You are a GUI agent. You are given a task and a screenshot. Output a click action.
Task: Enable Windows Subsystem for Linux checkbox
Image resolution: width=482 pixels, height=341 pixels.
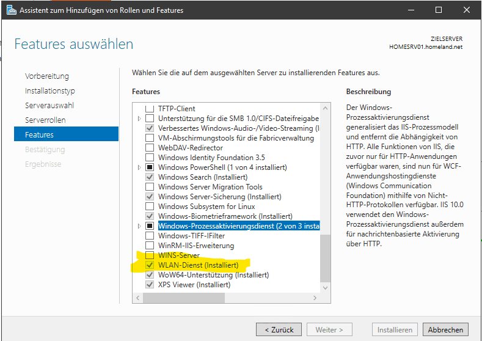click(150, 206)
